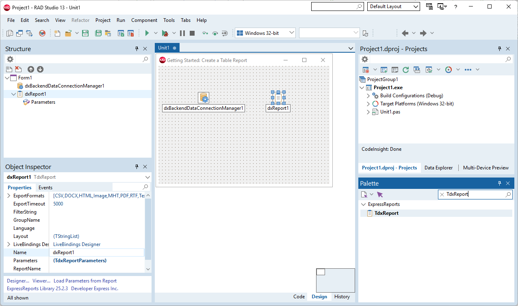Switch to the Data Explorer tab
The width and height of the screenshot is (518, 306).
pos(438,167)
